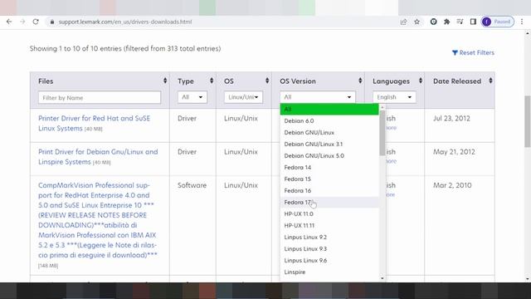
Task: Sort by OS Version column arrows
Action: 360,81
